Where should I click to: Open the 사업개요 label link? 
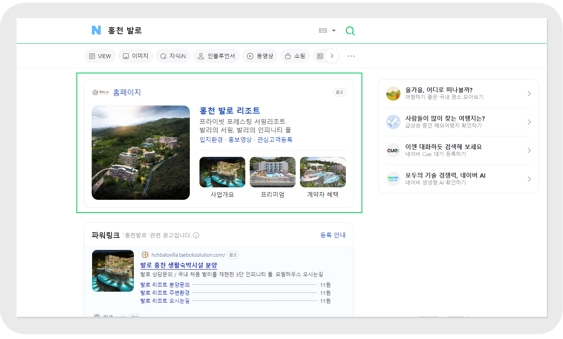point(222,195)
